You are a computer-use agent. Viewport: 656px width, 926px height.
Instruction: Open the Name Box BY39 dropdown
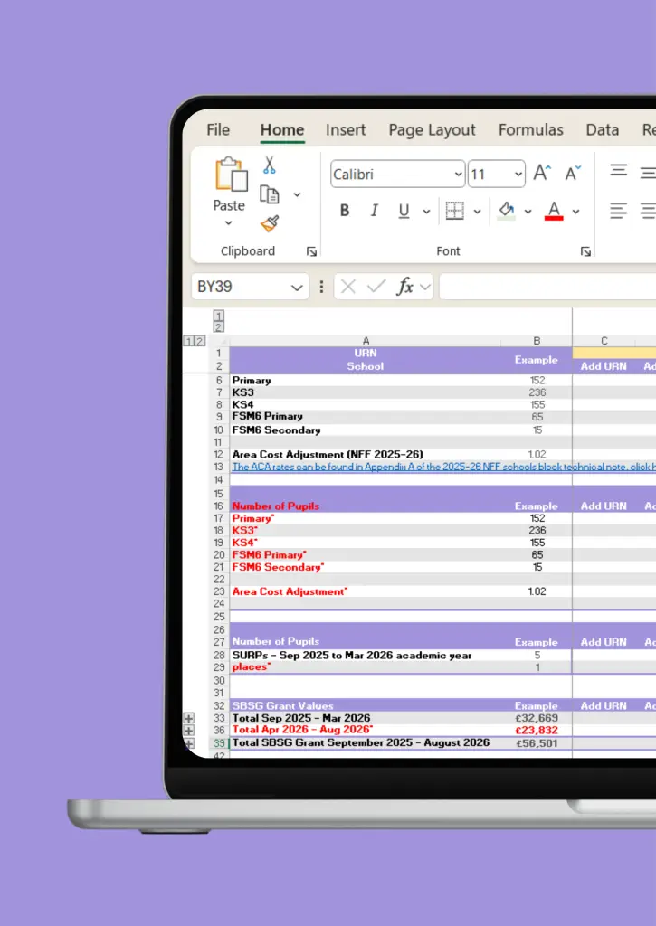pos(297,288)
